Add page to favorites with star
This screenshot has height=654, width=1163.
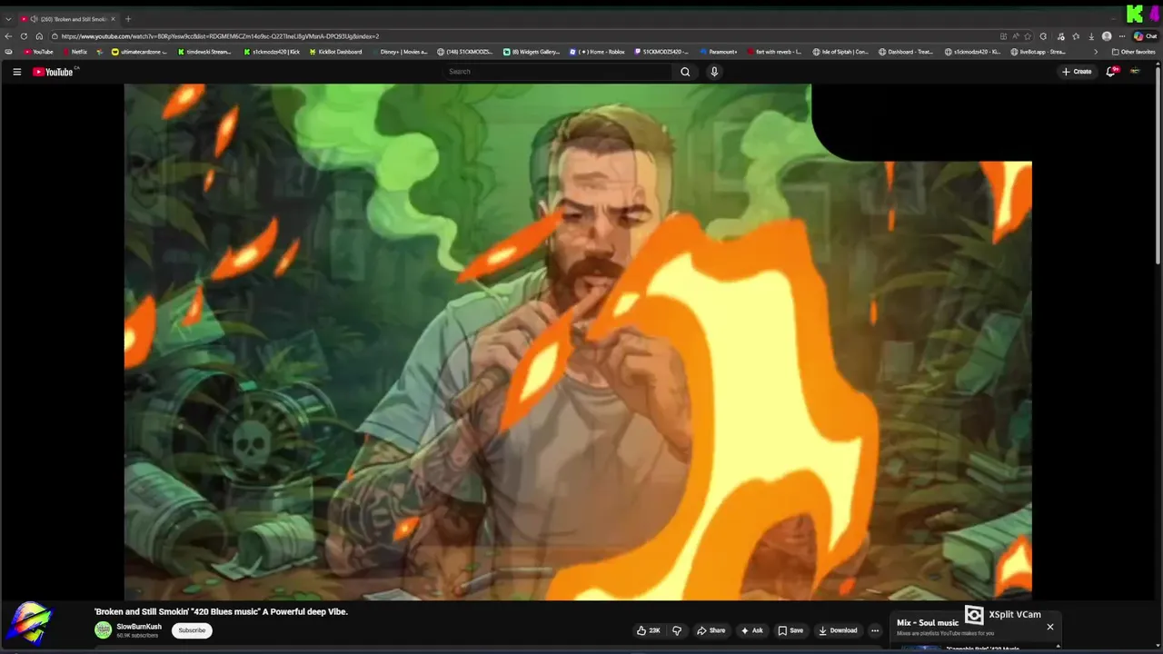click(x=1028, y=36)
